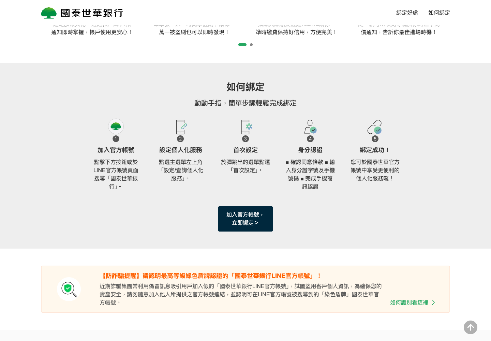Click the 如何綁定 section heading
491x341 pixels.
pyautogui.click(x=245, y=87)
